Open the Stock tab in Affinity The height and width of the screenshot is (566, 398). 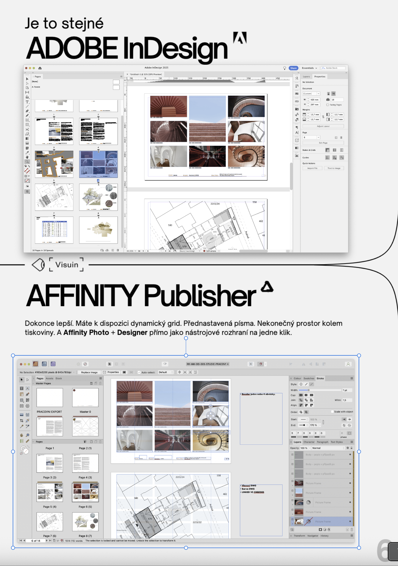[x=59, y=378]
